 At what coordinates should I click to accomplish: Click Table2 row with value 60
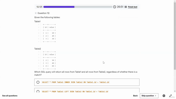[x=49, y=66]
